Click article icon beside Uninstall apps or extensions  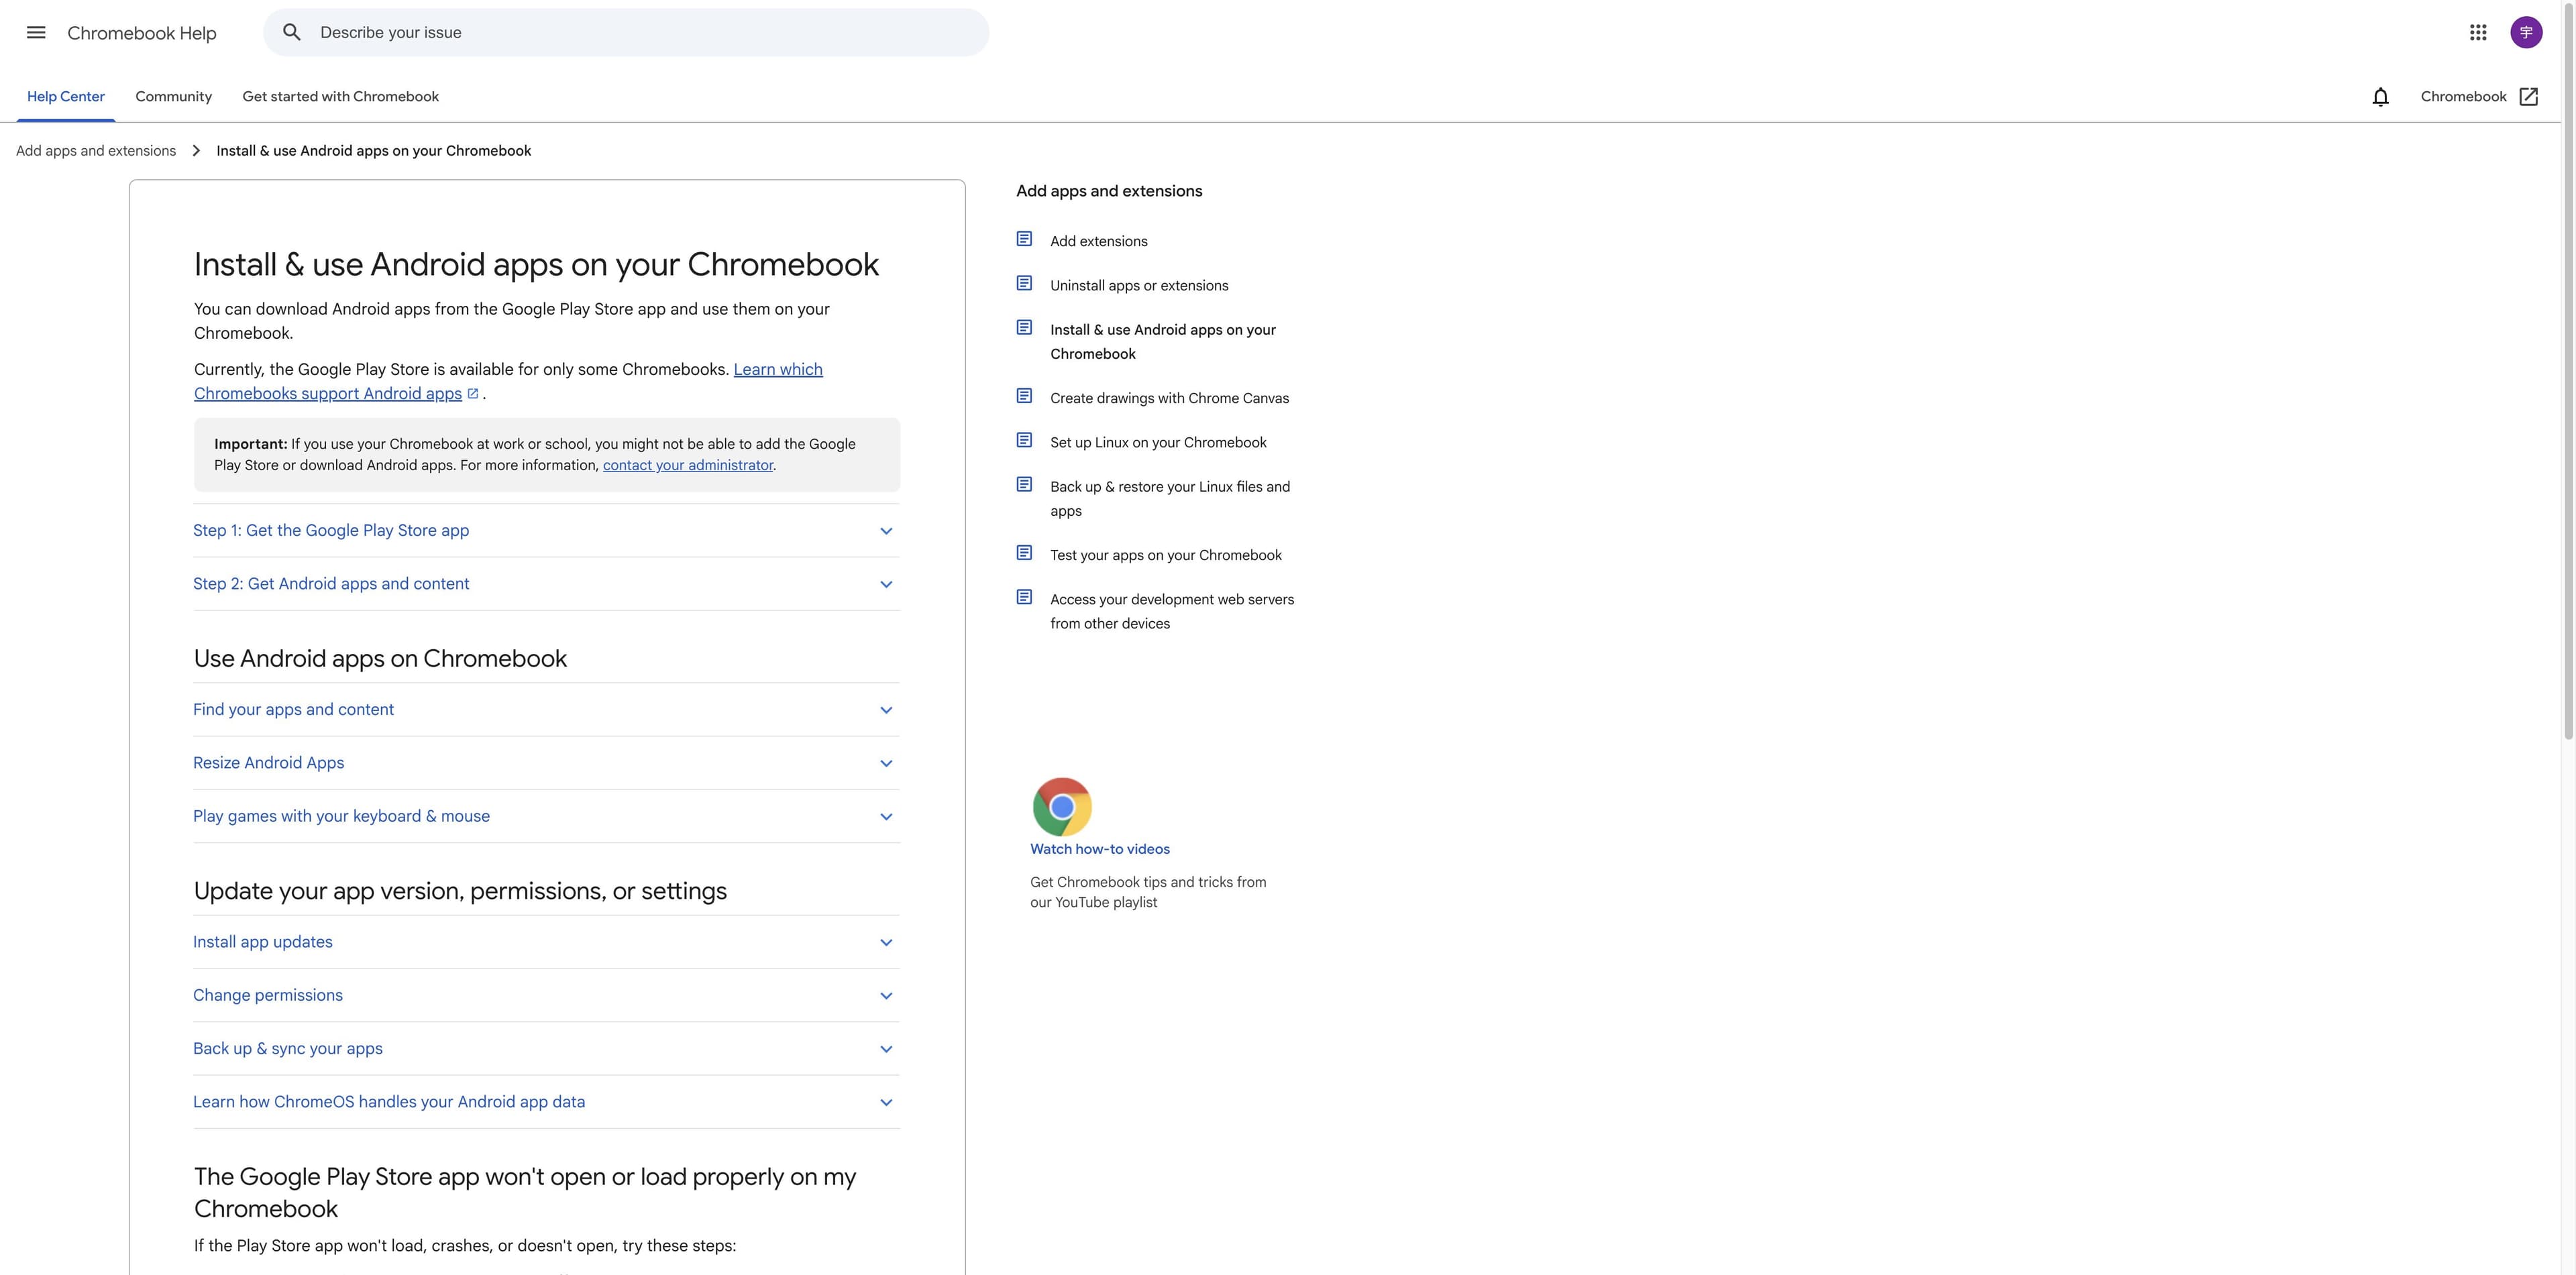(1024, 283)
